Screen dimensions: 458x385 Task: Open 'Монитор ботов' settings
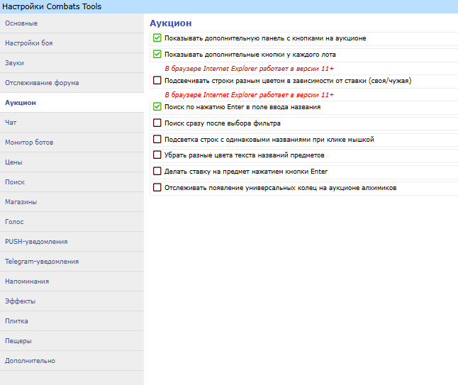pyautogui.click(x=29, y=143)
